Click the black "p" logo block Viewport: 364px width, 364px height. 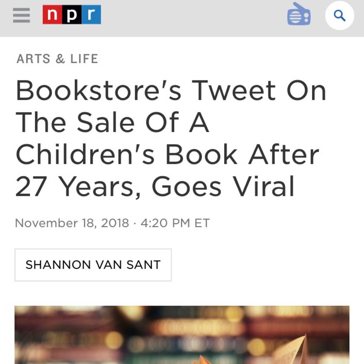(72, 15)
